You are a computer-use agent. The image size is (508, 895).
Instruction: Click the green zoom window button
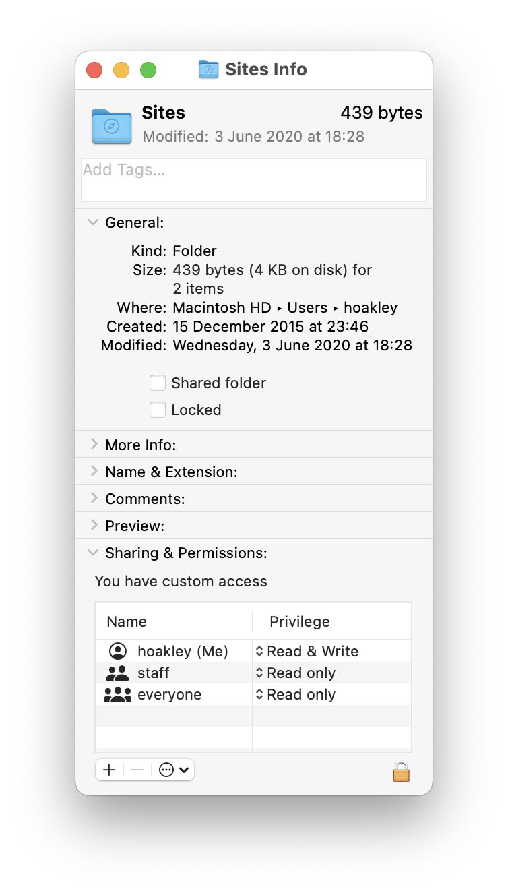(148, 69)
